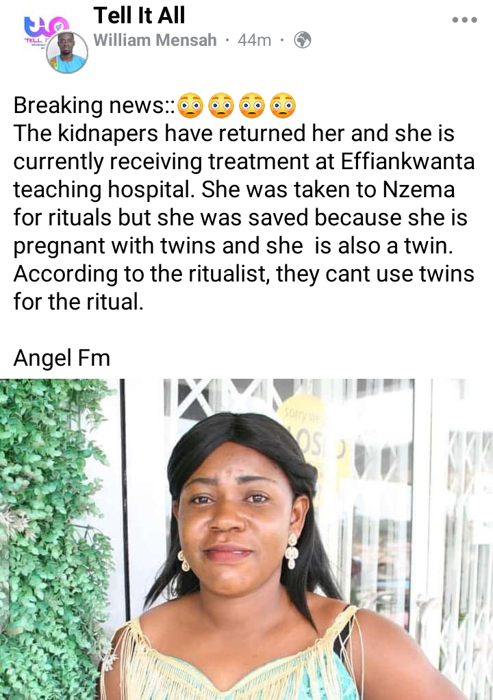This screenshot has height=700, width=493.
Task: Open the post via the 44m timestamp
Action: point(254,40)
